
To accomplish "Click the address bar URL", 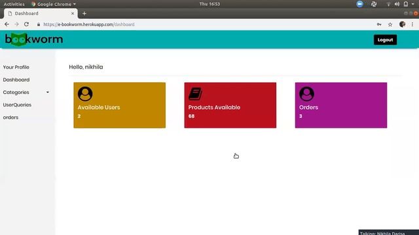I will [89, 24].
